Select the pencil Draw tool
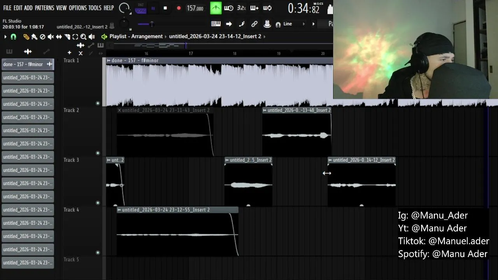Screen dimensions: 498x280 (x=26, y=37)
